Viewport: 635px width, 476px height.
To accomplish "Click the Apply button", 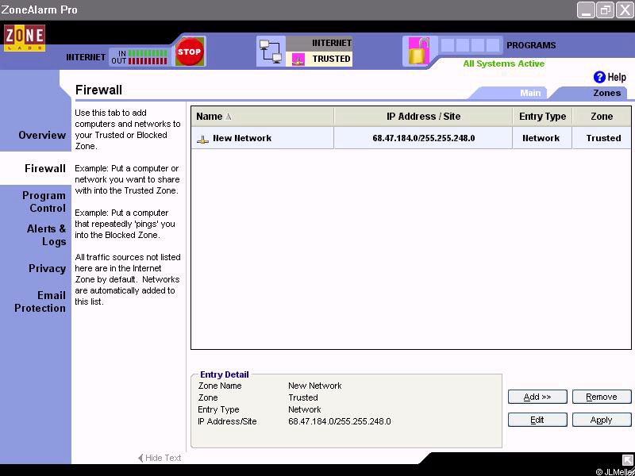I will click(602, 420).
